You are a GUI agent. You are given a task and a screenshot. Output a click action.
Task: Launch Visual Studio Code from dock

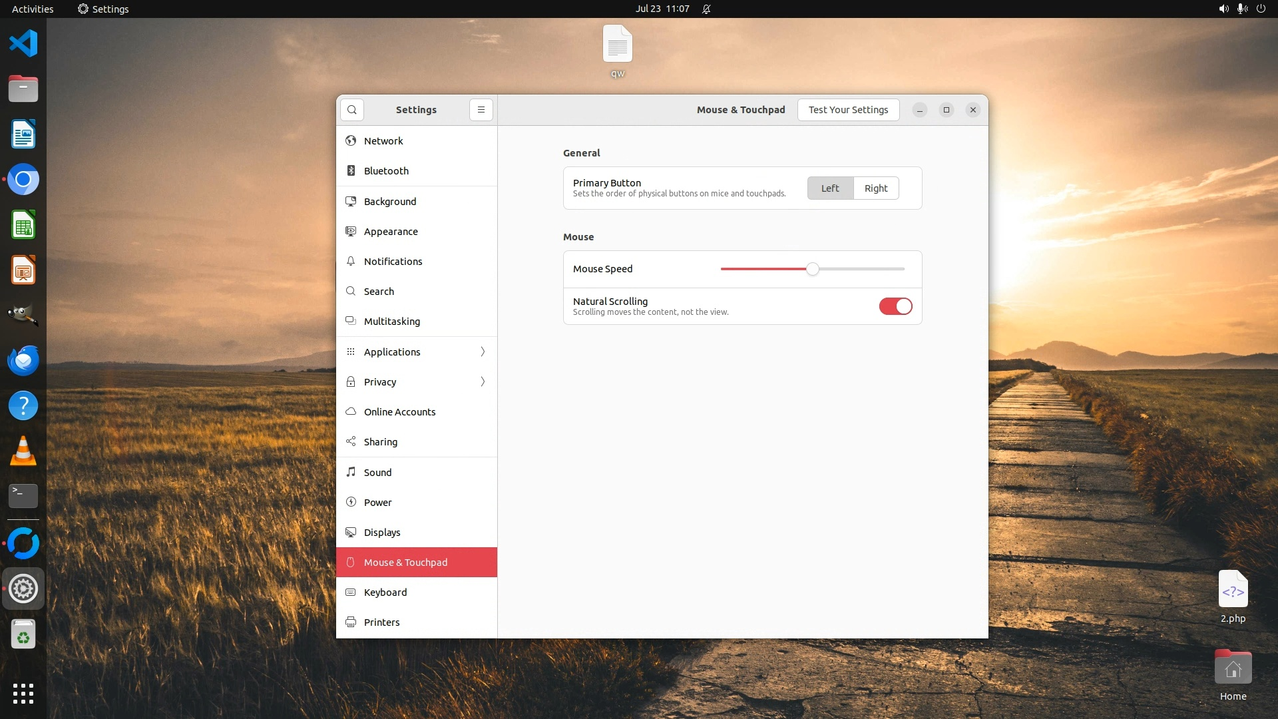tap(23, 44)
